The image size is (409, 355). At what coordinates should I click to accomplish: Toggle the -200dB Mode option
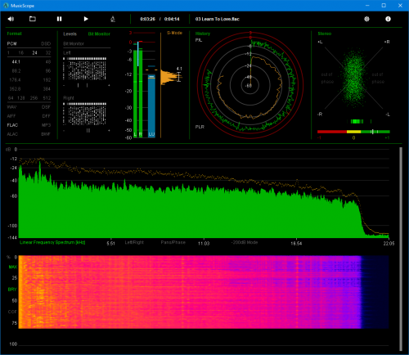245,242
